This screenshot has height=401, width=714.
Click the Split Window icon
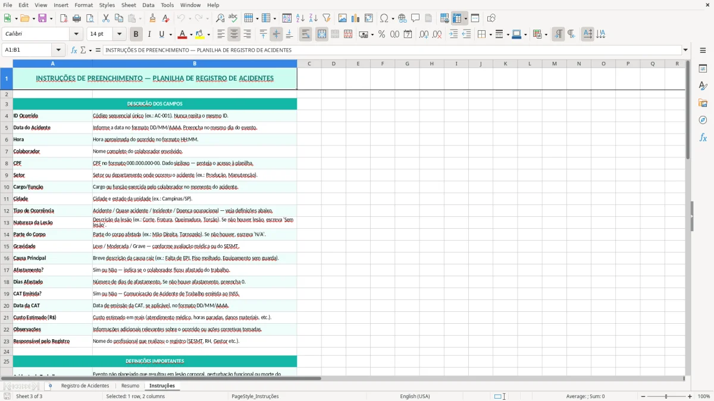point(475,18)
